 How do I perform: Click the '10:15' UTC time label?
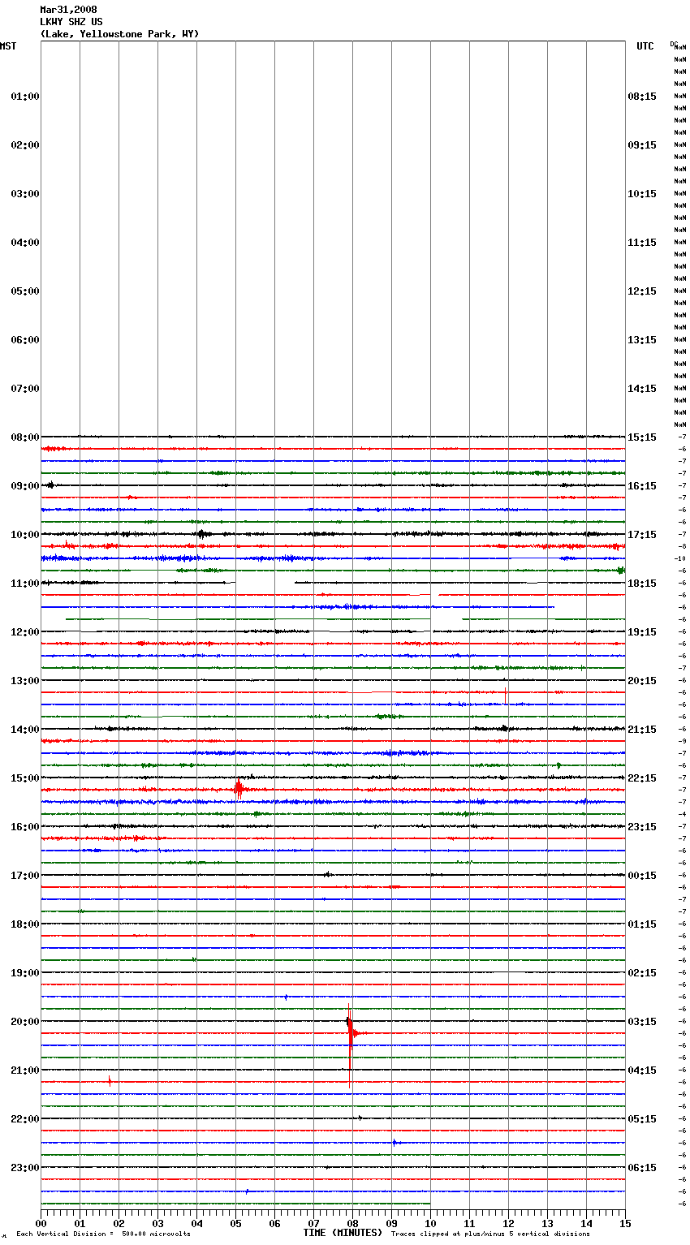(642, 194)
